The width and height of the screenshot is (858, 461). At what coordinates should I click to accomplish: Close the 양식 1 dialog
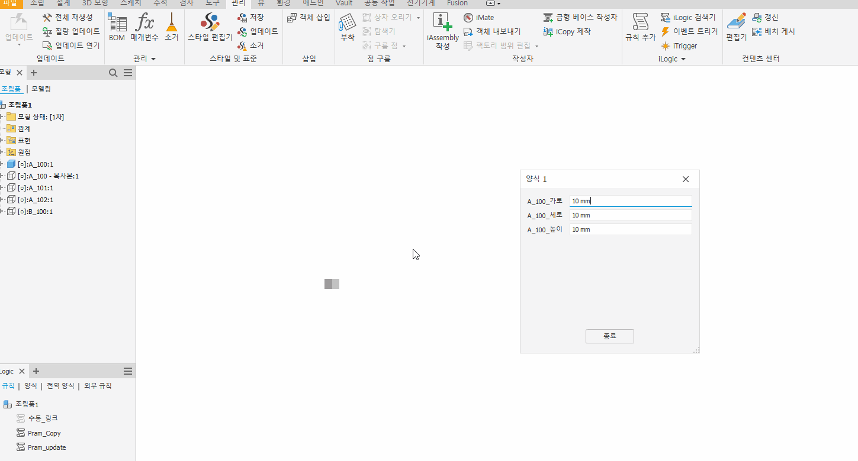pos(686,179)
